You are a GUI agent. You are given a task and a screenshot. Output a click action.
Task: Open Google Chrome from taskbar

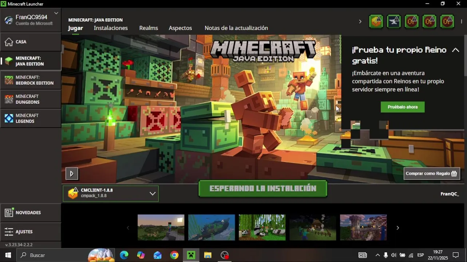click(174, 255)
